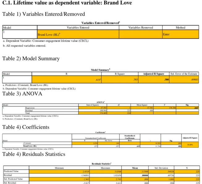This screenshot has width=202, height=184.
Task: Click the std. predicted minimum '-1.963'
Action: click(86, 179)
